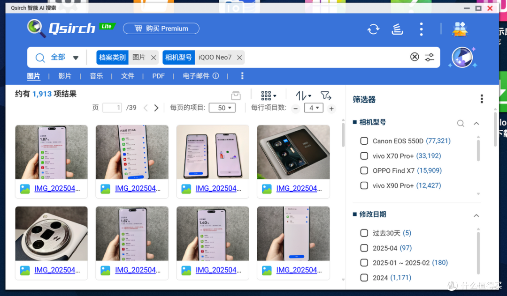The image size is (507, 296).
Task: Check the 2025-04 date filter
Action: click(x=364, y=248)
